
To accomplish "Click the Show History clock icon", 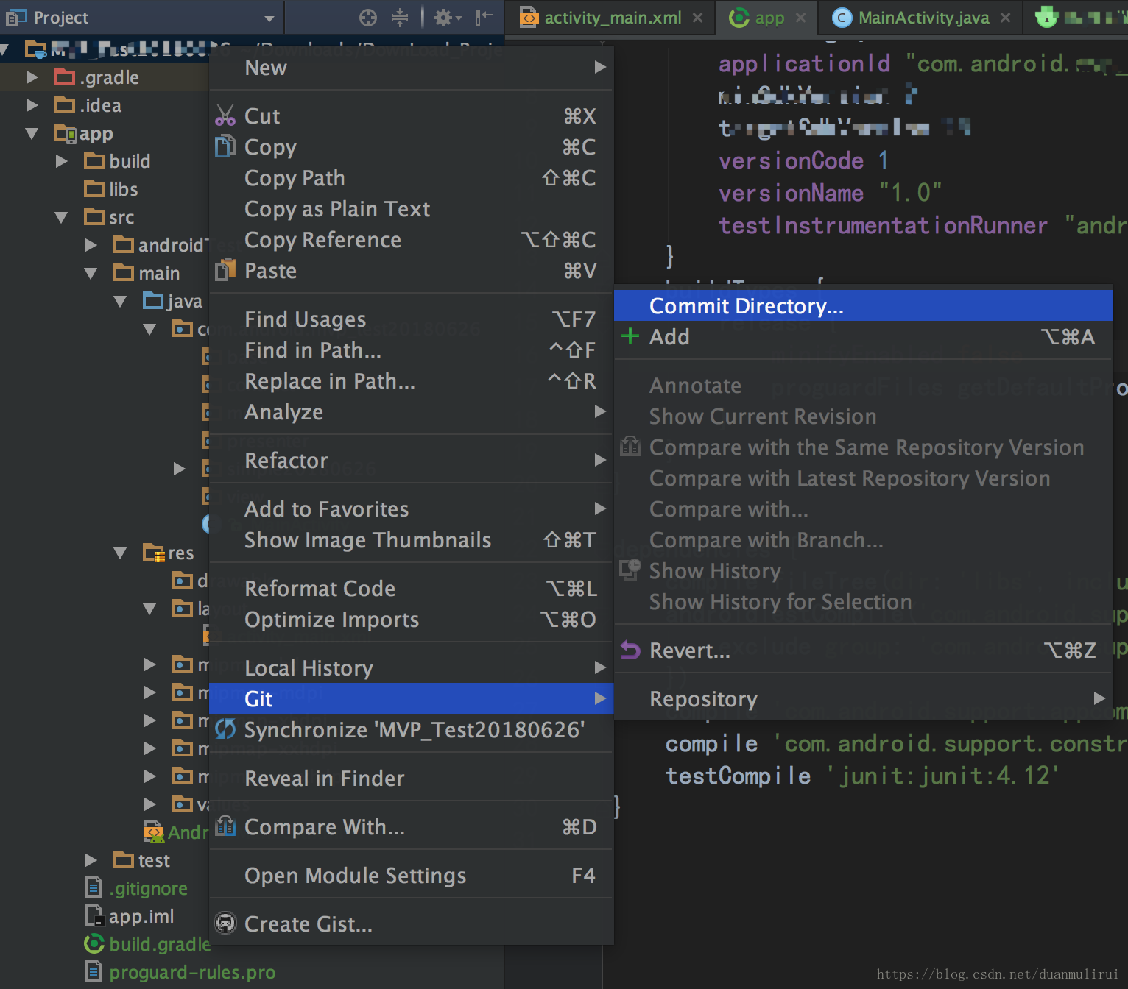I will coord(630,570).
